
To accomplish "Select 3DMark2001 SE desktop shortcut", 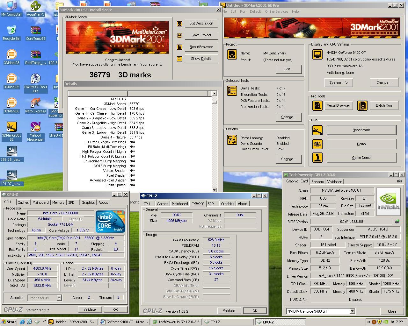I will pyautogui.click(x=11, y=131).
